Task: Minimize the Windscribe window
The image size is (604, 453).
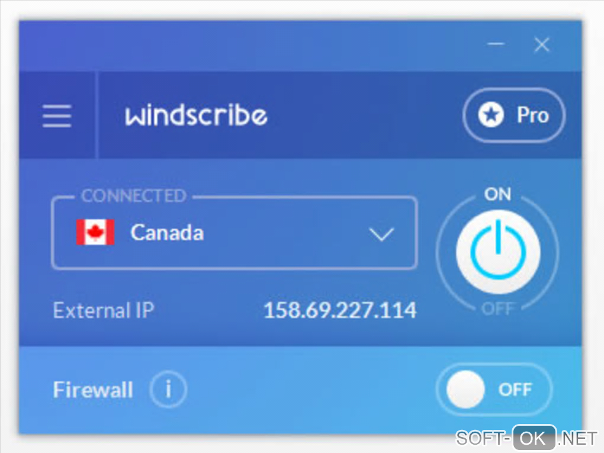Action: (x=496, y=44)
